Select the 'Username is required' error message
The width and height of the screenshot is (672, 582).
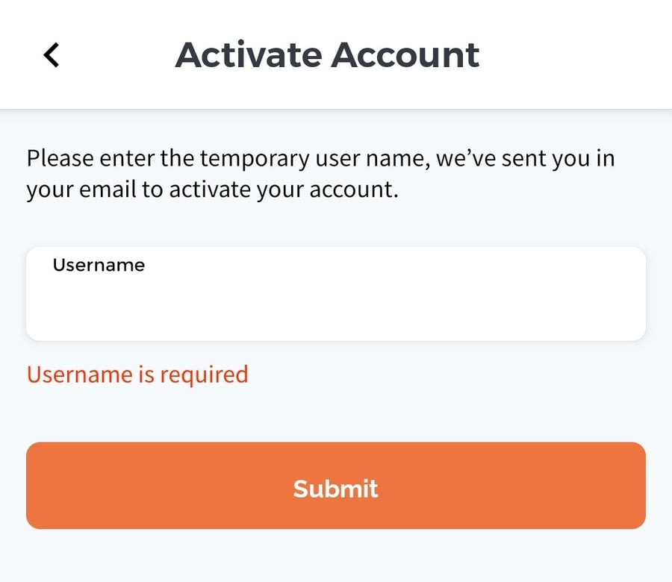click(x=137, y=374)
